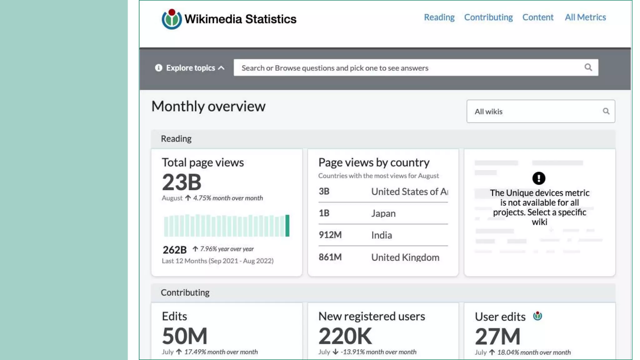The height and width of the screenshot is (360, 640).
Task: Select the Monthly overview heading
Action: pyautogui.click(x=208, y=107)
